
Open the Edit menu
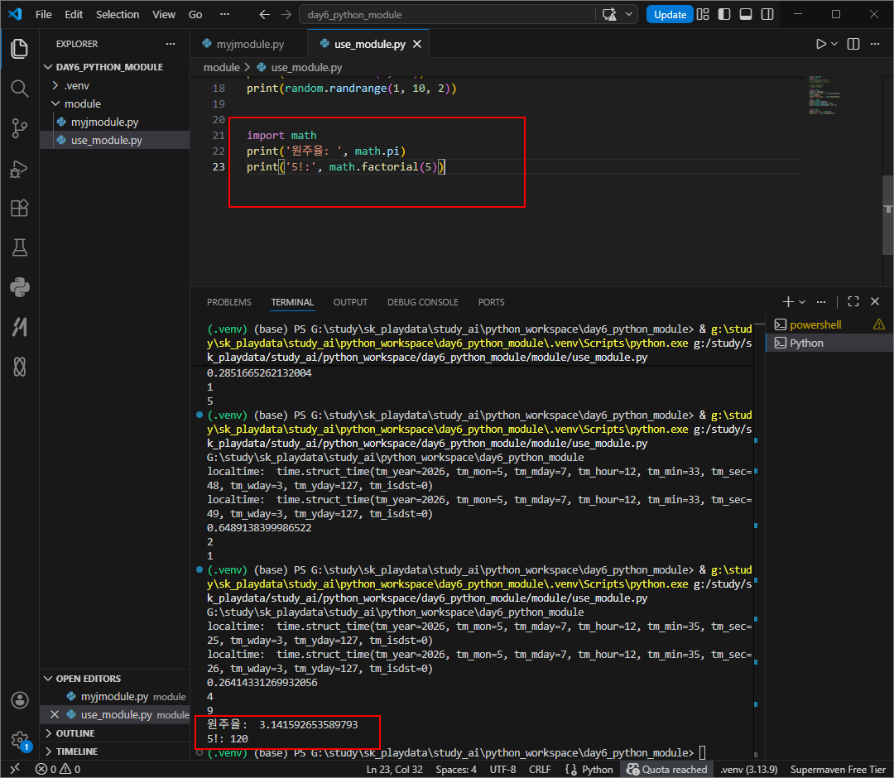(74, 14)
